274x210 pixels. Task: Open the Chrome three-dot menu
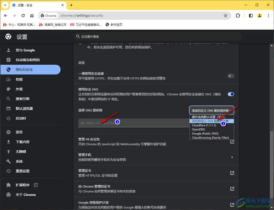coord(269,16)
